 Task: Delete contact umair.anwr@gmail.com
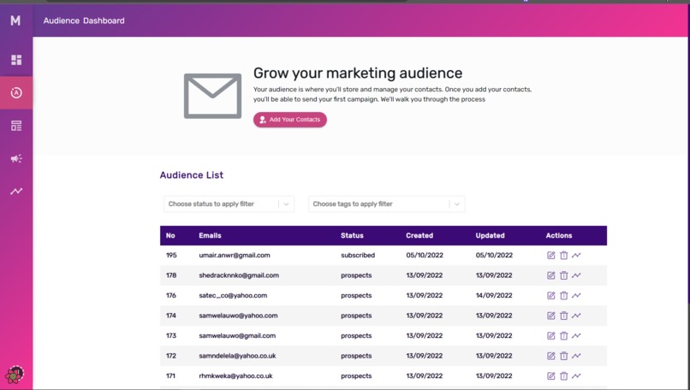click(563, 256)
